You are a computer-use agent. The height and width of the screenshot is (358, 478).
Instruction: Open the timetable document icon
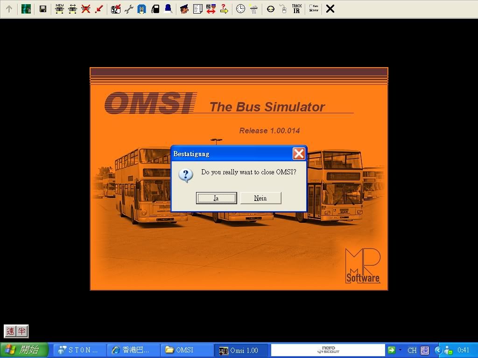pyautogui.click(x=198, y=9)
